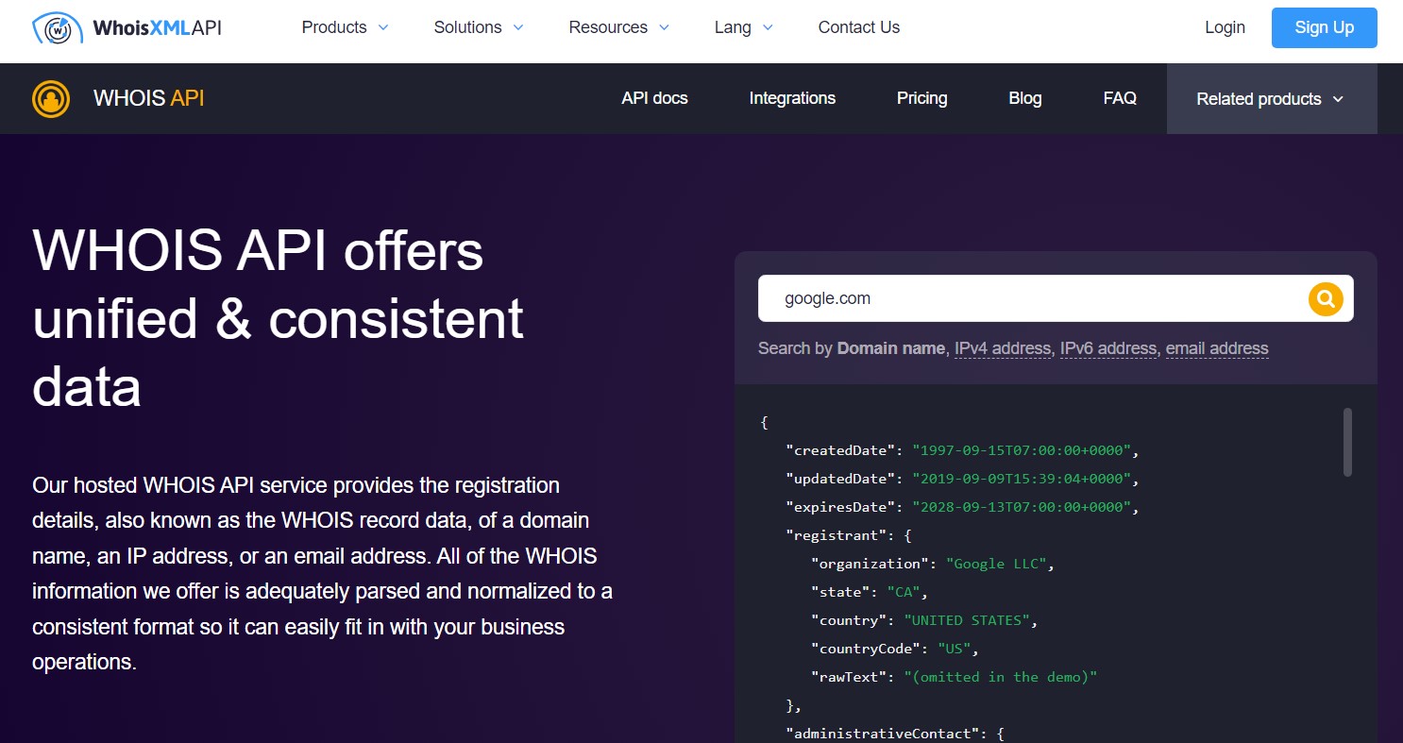The height and width of the screenshot is (743, 1403).
Task: Open the Resources dropdown menu
Action: click(x=619, y=27)
